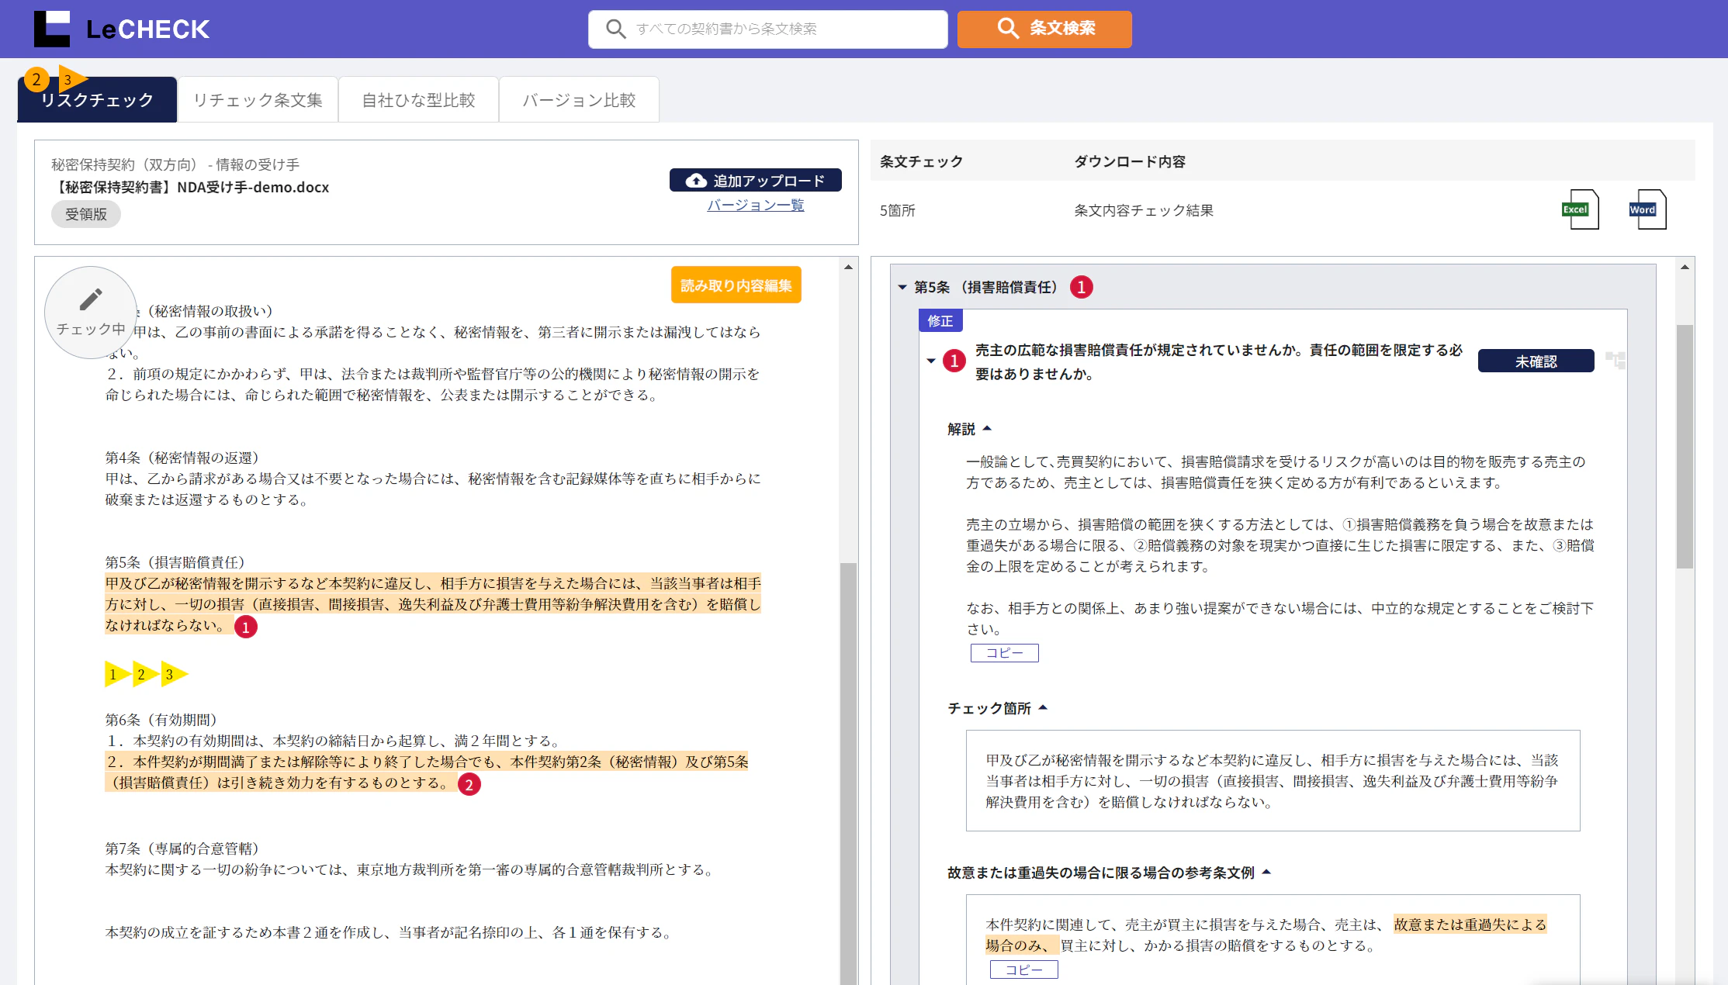
Task: Click yellow arrow marker 1 below Article 5
Action: 115,674
